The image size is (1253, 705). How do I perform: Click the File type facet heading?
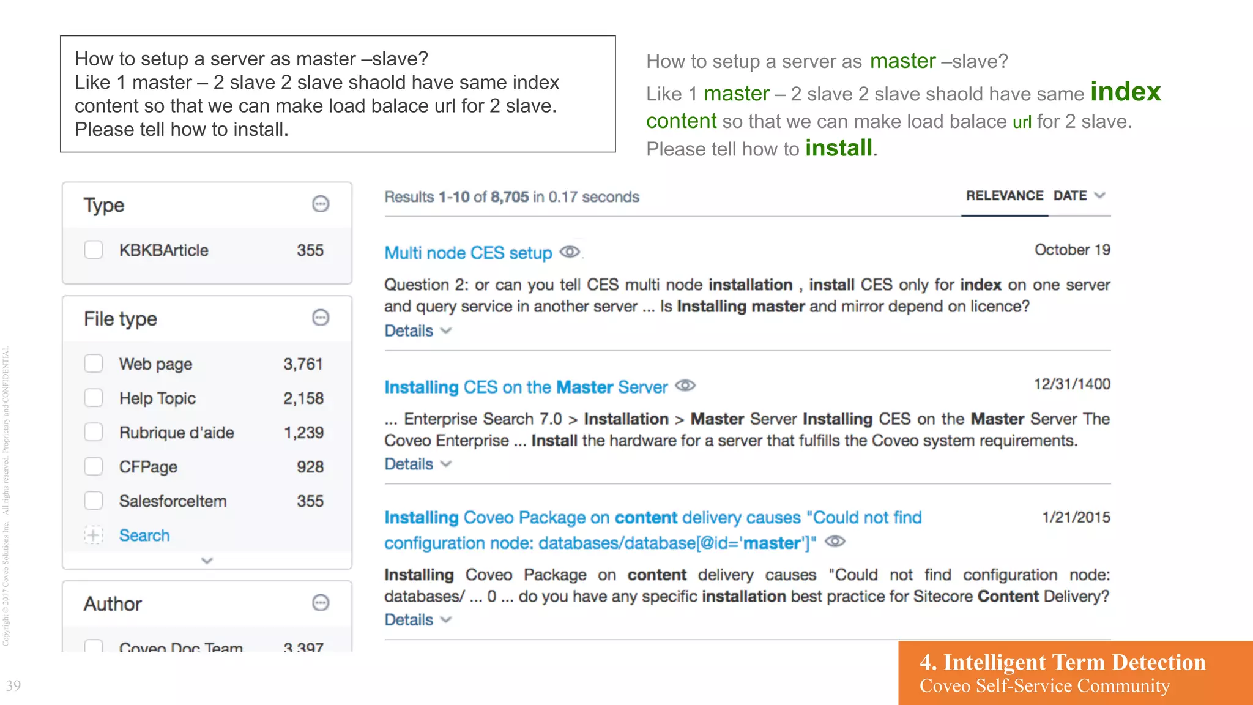pos(121,319)
